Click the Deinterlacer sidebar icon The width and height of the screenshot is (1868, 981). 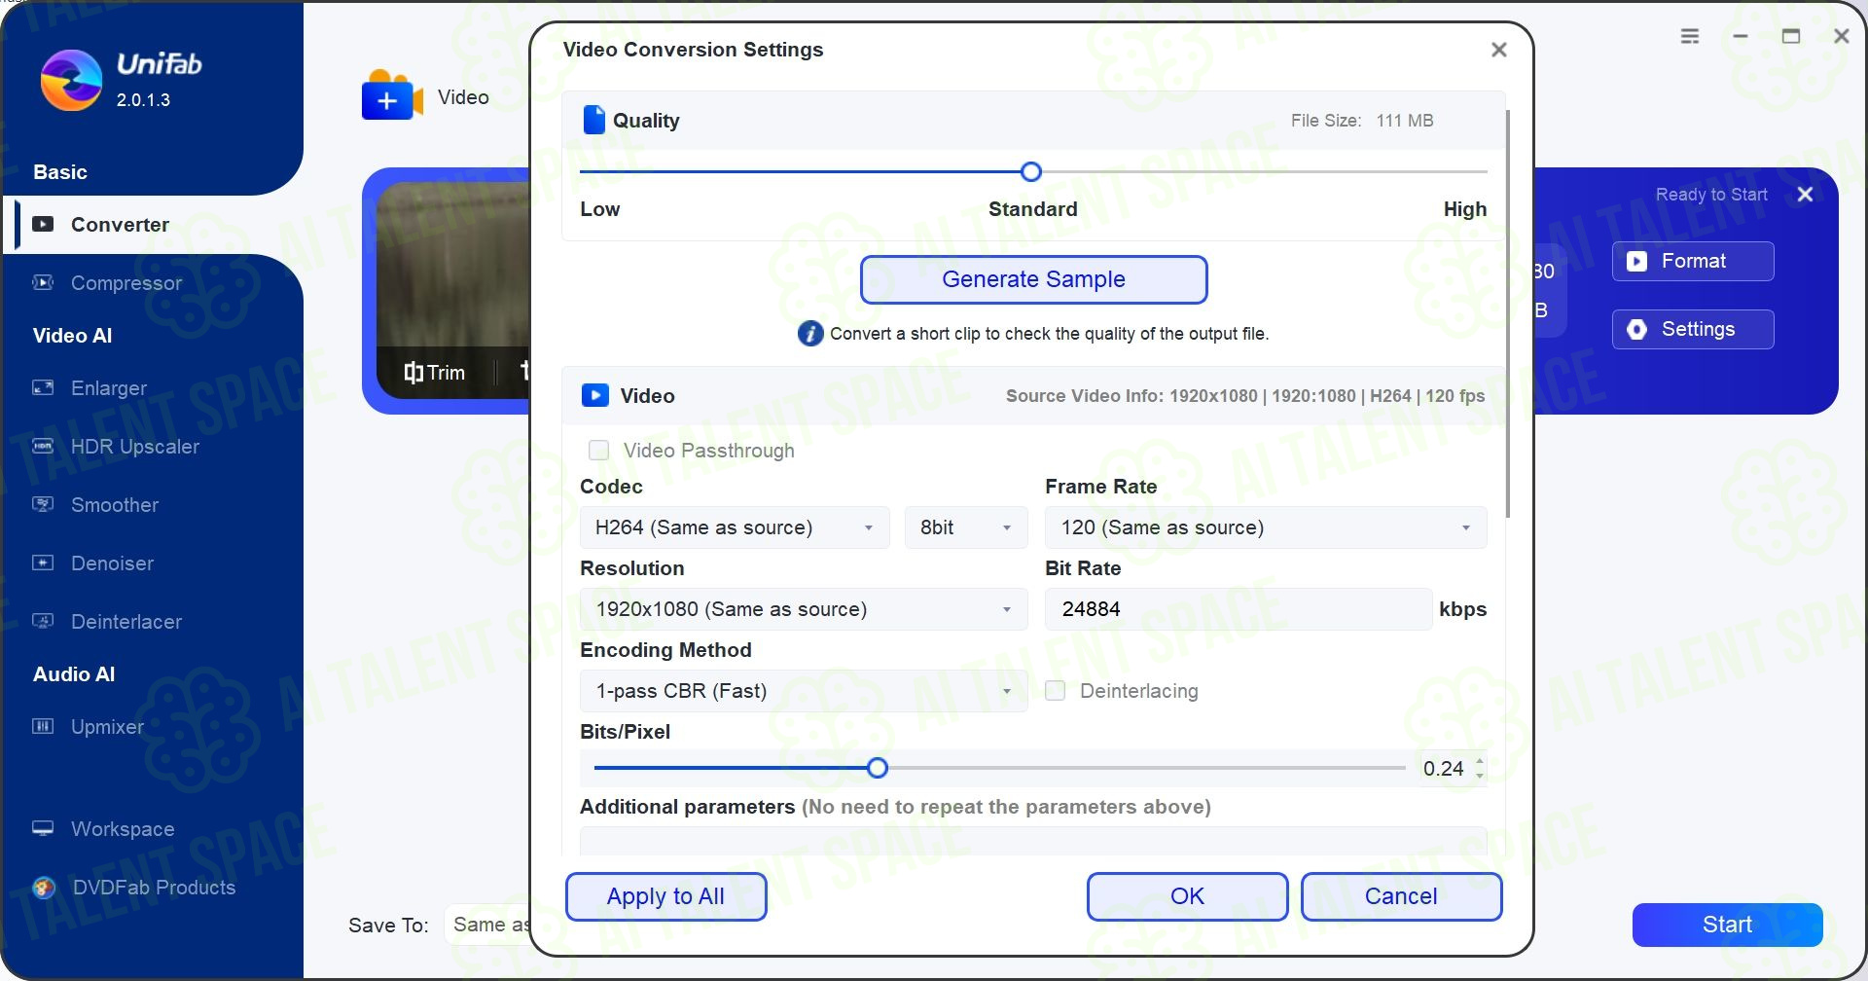pyautogui.click(x=43, y=621)
